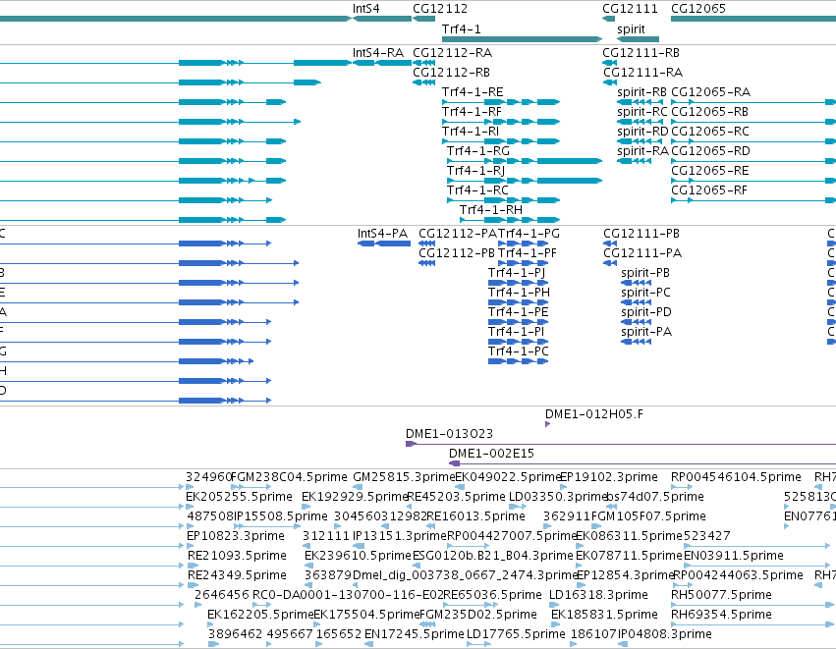Click the CG12111-PB protein label
The image size is (836, 649).
pyautogui.click(x=641, y=234)
